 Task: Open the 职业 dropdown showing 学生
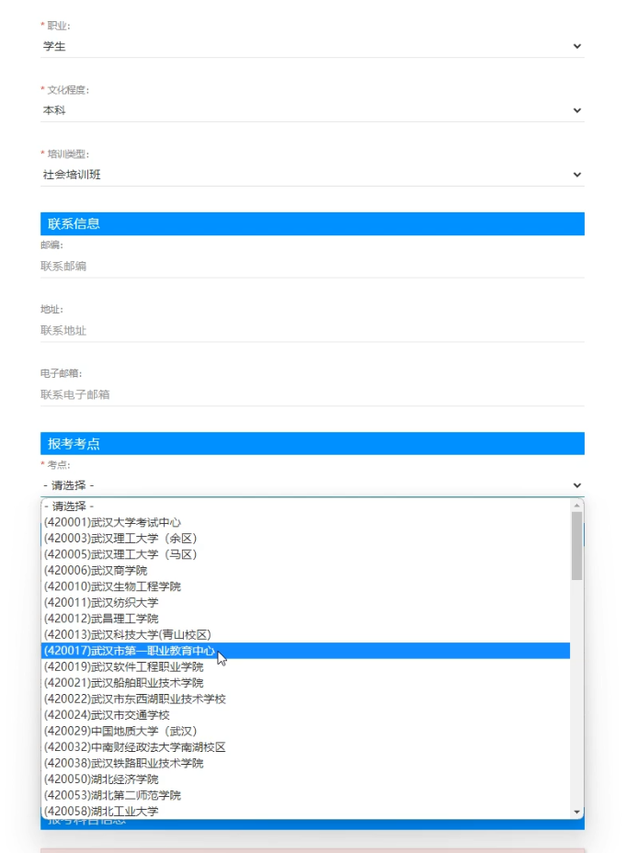[312, 46]
